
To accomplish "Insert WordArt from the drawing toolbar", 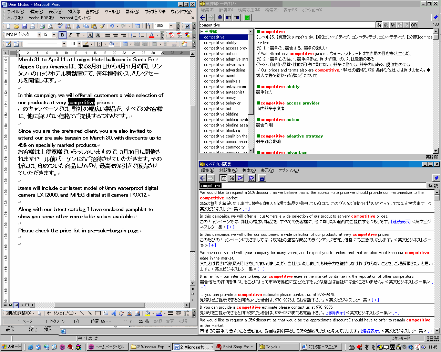I will click(x=113, y=313).
